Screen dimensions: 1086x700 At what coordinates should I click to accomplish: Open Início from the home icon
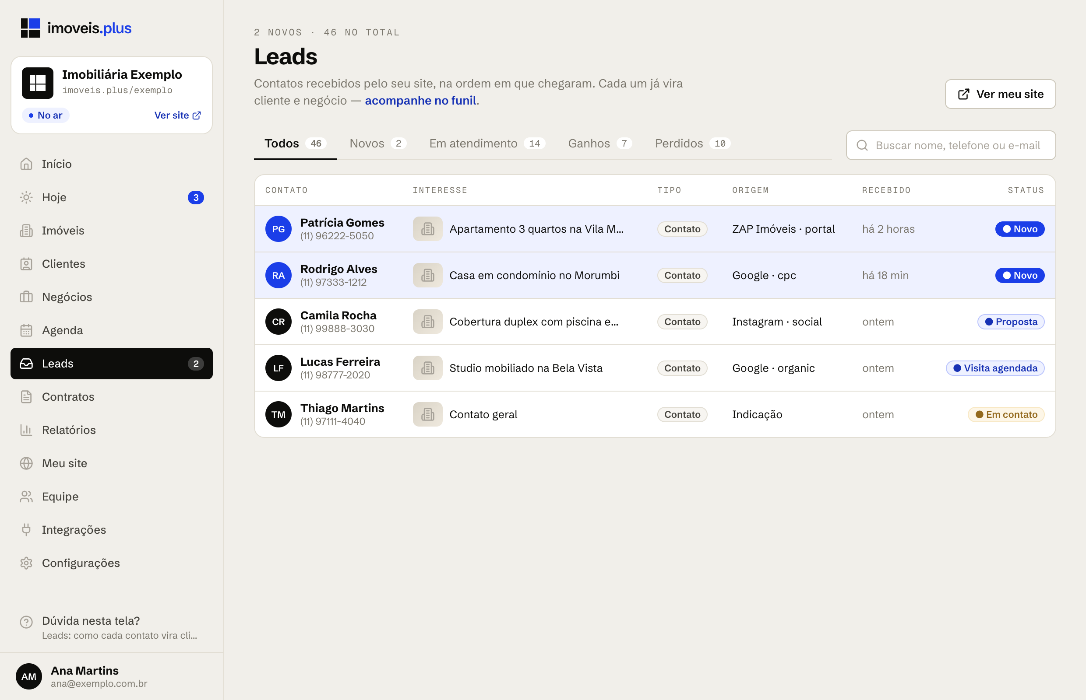(26, 164)
